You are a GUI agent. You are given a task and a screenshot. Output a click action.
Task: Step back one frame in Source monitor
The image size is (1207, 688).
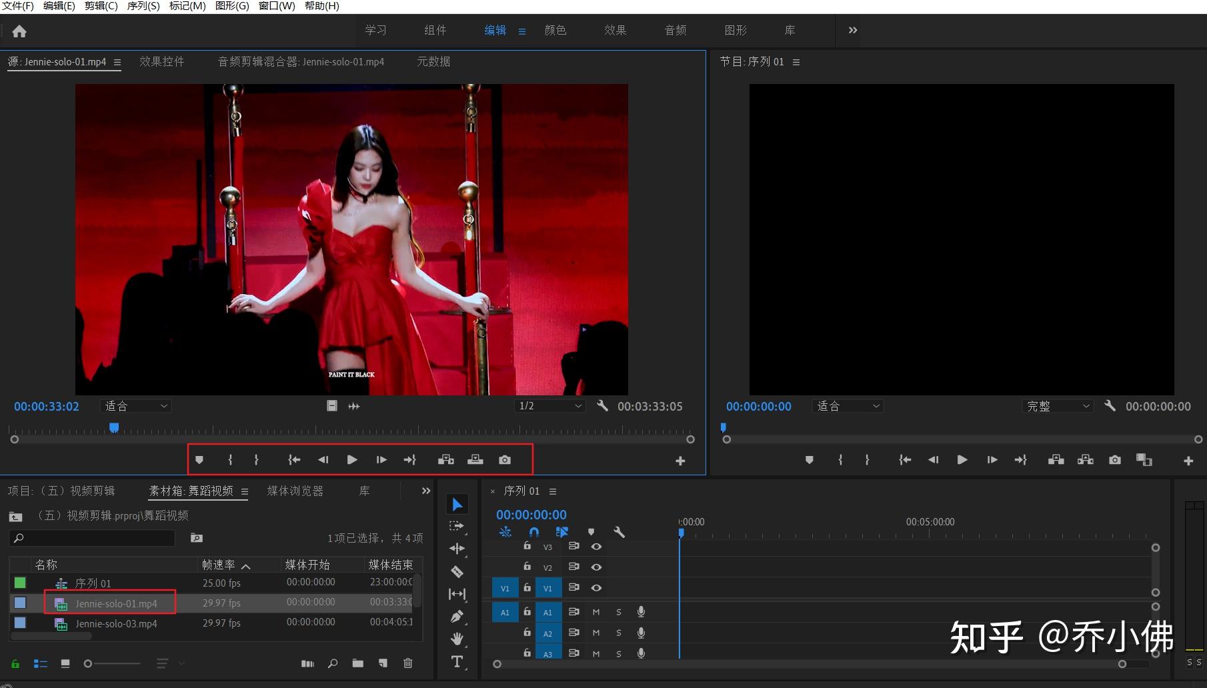(323, 460)
